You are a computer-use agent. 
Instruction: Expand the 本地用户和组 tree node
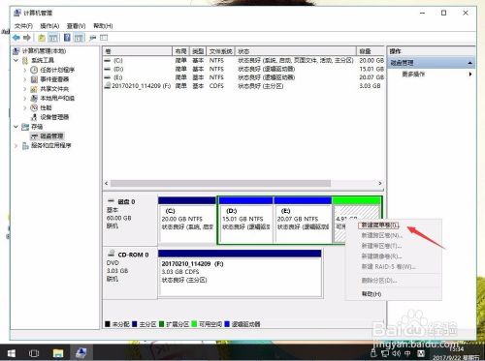(x=25, y=98)
